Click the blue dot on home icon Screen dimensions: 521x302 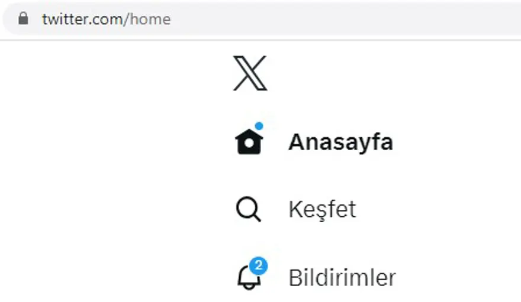coord(259,126)
